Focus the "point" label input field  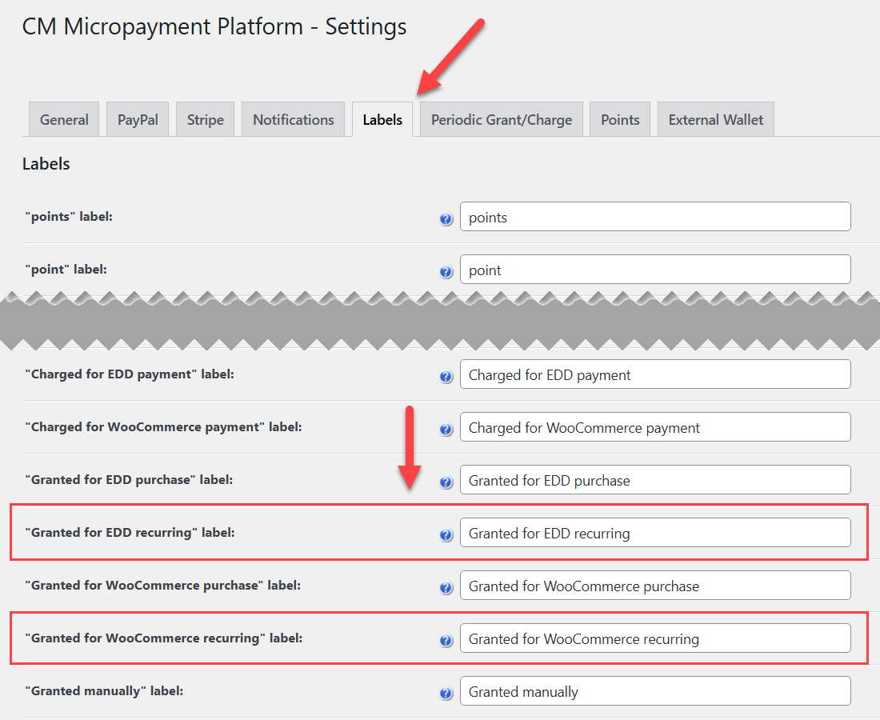click(655, 270)
